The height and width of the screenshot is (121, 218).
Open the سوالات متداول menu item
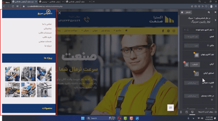71,30
